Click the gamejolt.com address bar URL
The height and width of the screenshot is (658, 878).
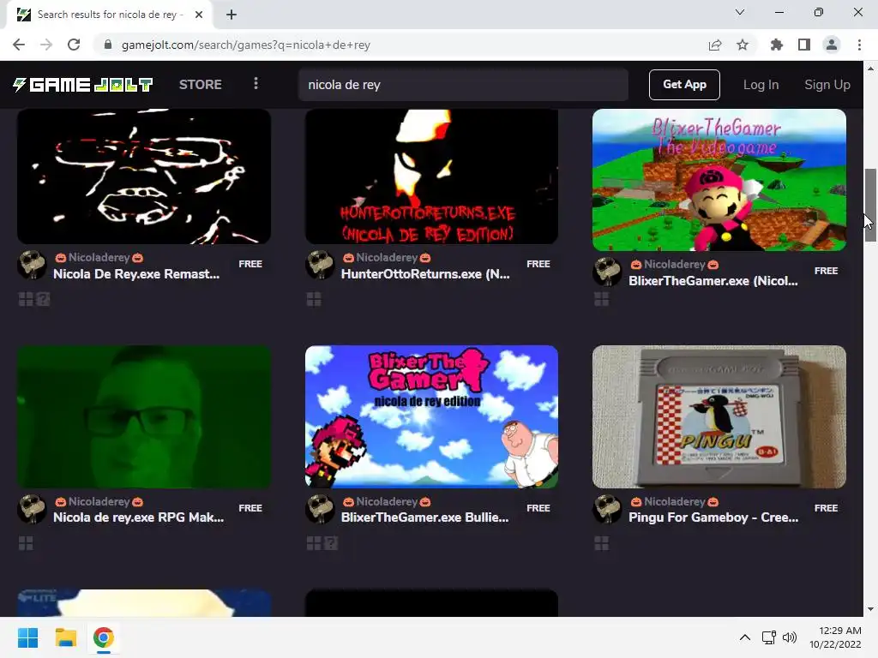coord(246,45)
